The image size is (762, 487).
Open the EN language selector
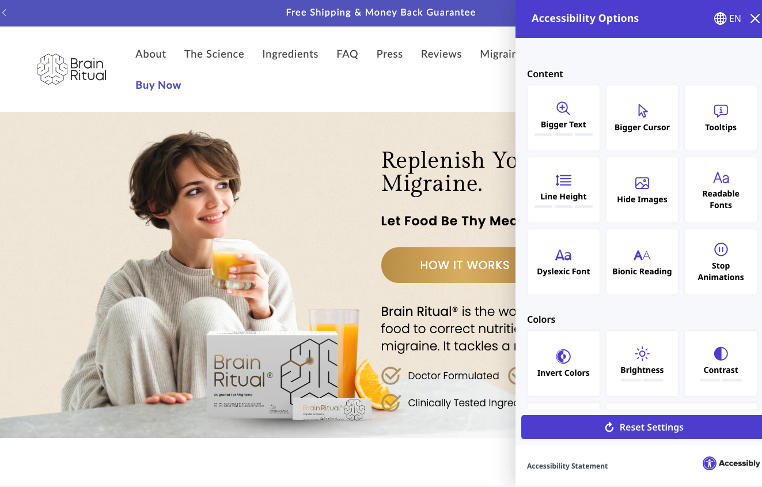coord(727,18)
